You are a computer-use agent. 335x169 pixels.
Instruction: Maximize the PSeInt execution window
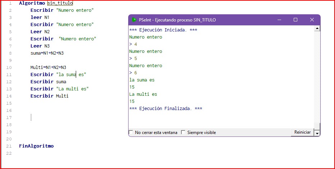296,20
